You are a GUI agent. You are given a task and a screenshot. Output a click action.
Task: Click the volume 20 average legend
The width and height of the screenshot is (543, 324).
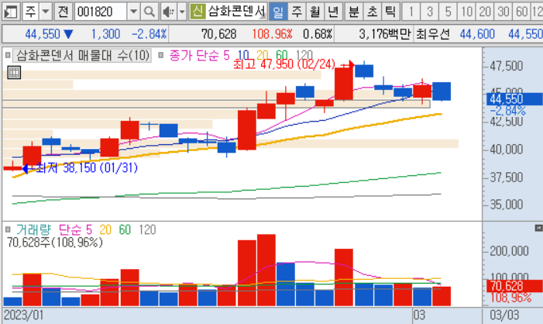(105, 229)
